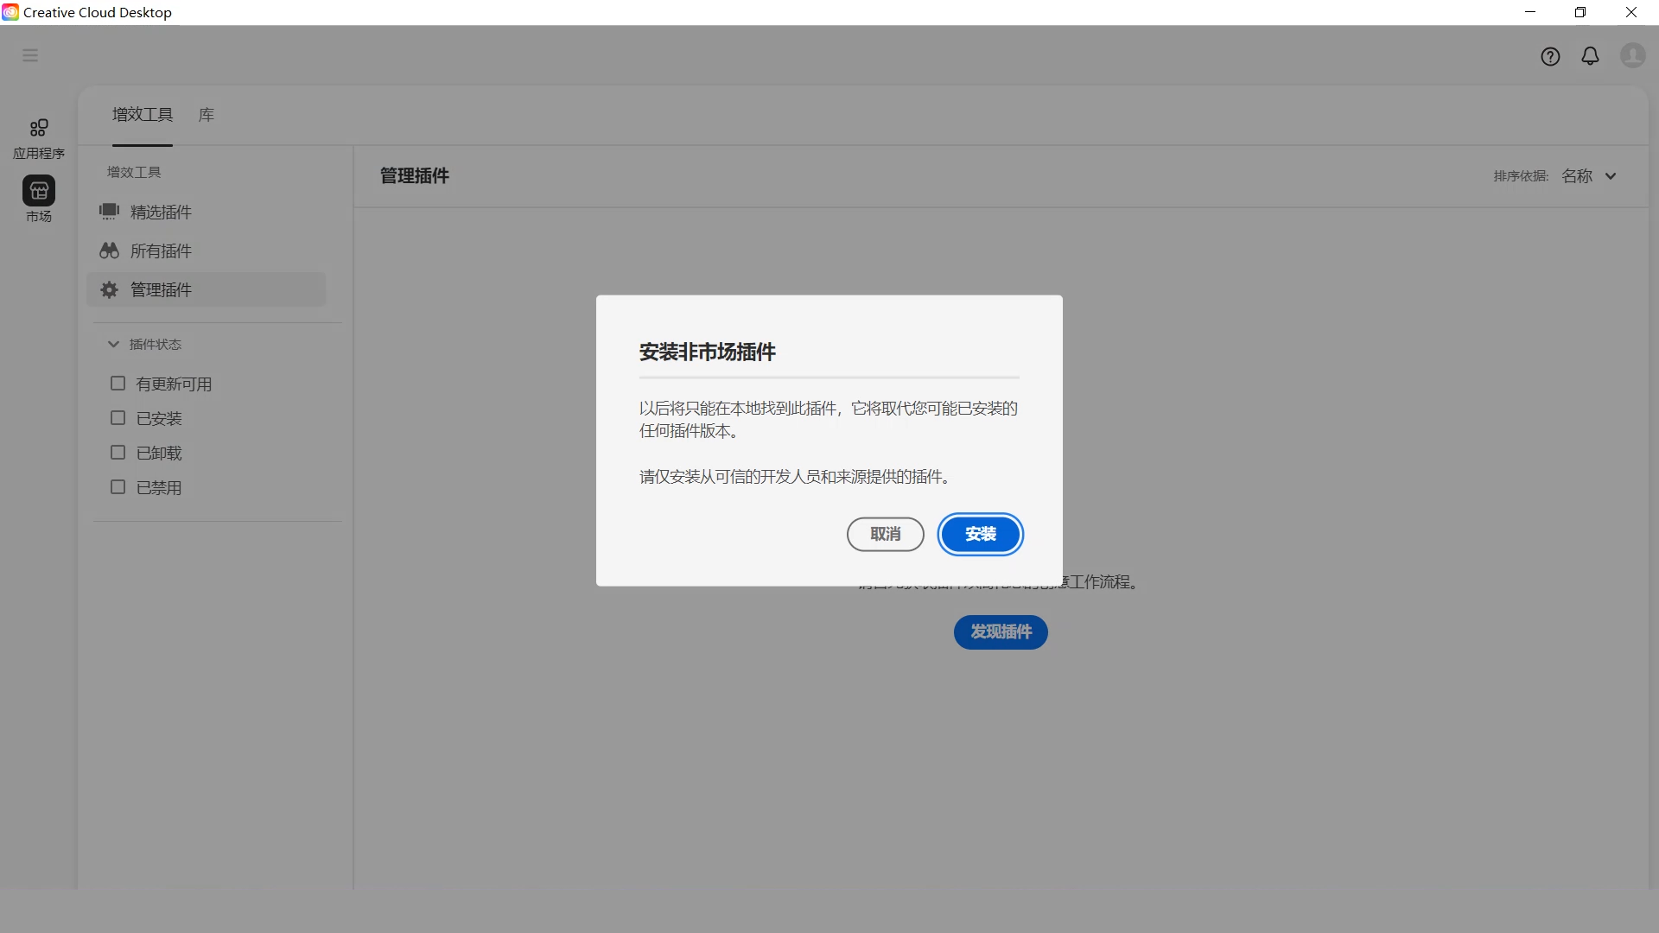Open notifications via the bell icon
The height and width of the screenshot is (933, 1659).
coord(1591,55)
